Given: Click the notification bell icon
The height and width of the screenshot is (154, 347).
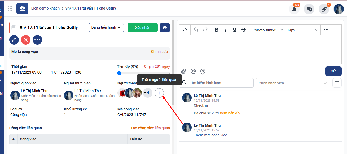Looking at the screenshot, I should [294, 9].
